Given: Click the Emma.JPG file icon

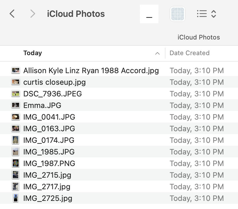Looking at the screenshot, I should coord(16,105).
